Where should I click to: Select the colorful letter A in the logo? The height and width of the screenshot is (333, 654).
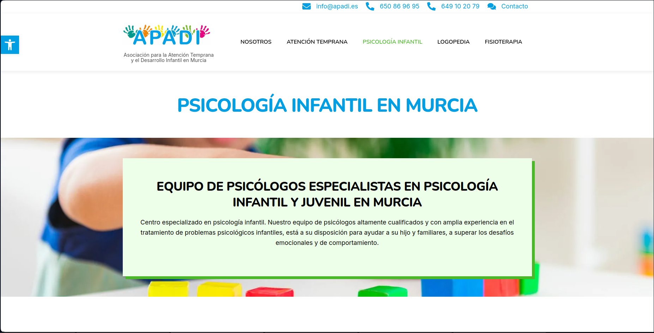[139, 39]
